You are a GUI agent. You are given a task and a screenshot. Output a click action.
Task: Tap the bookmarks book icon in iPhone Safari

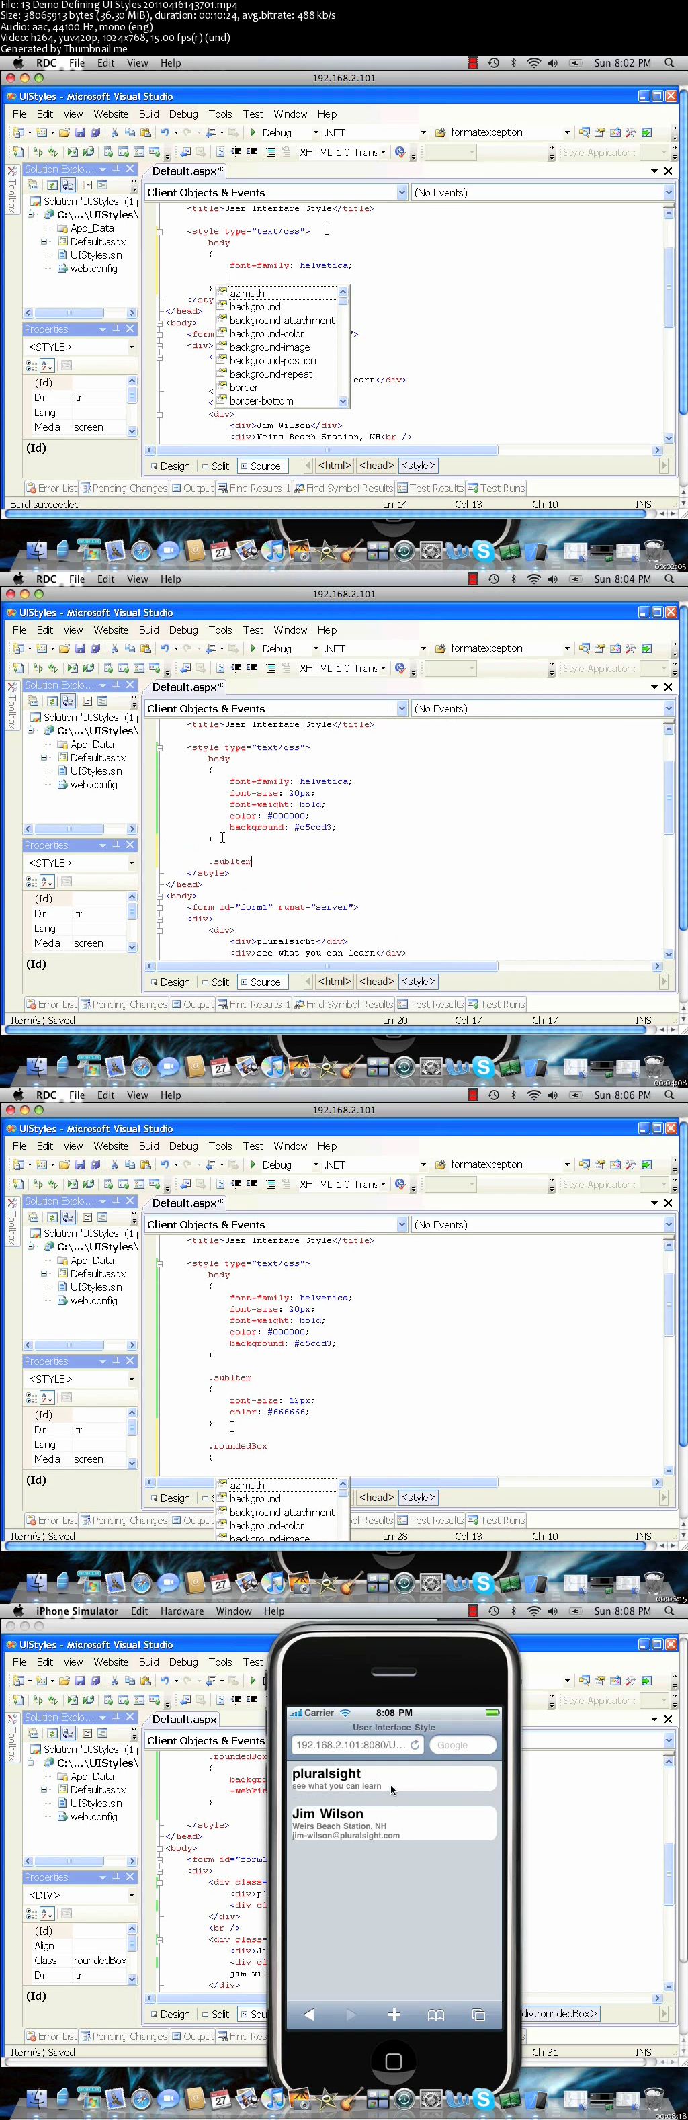point(436,2015)
